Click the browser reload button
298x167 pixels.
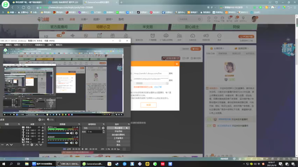coord(23,7)
